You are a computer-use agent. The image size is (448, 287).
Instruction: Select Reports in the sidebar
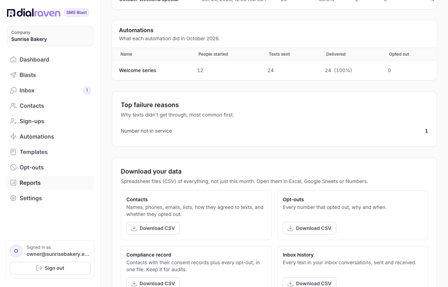(50, 183)
